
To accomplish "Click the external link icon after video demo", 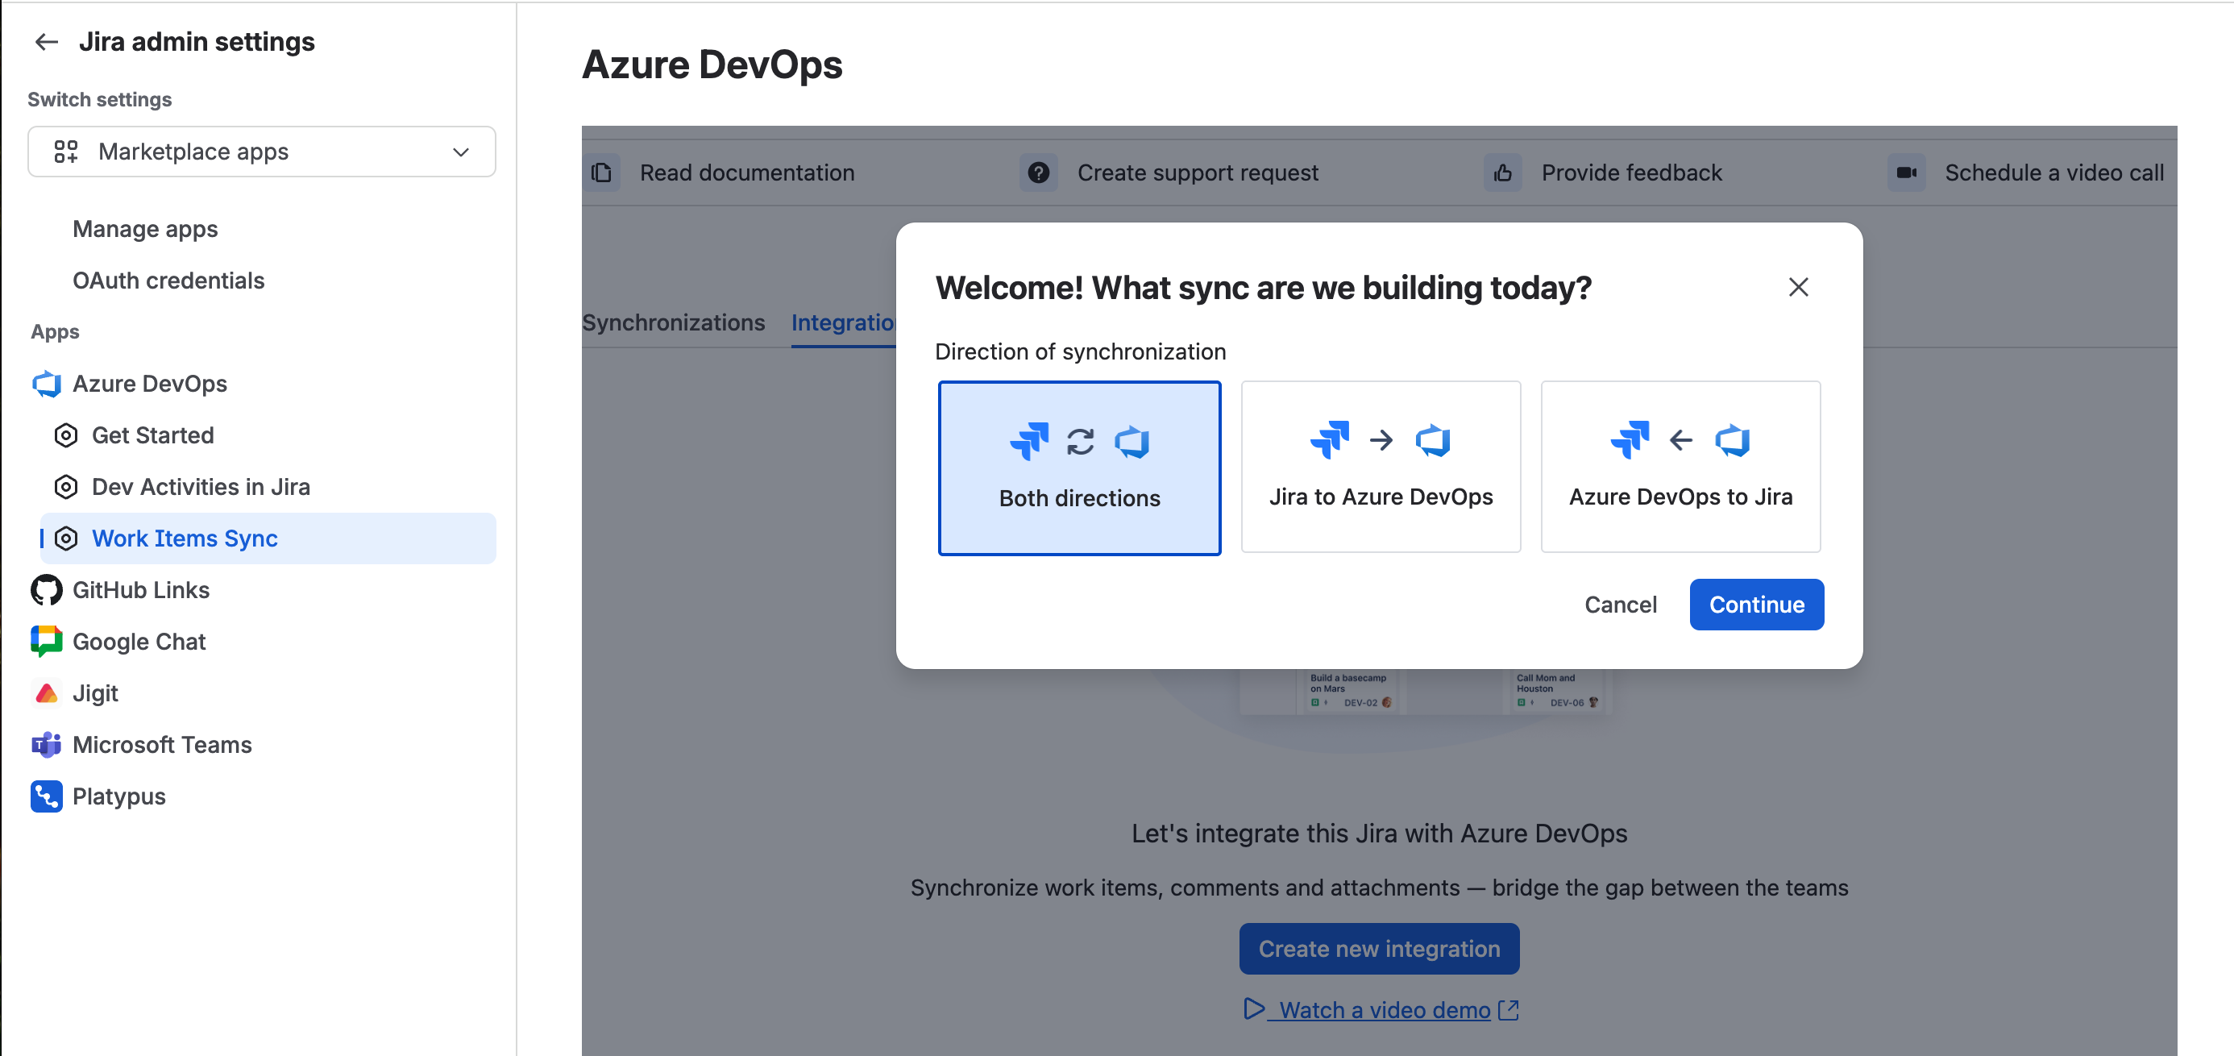I will (x=1508, y=1010).
